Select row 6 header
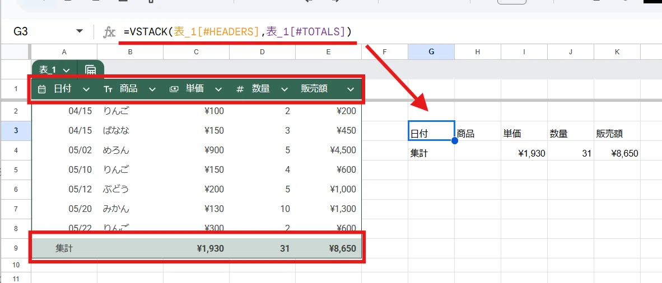 pyautogui.click(x=16, y=190)
